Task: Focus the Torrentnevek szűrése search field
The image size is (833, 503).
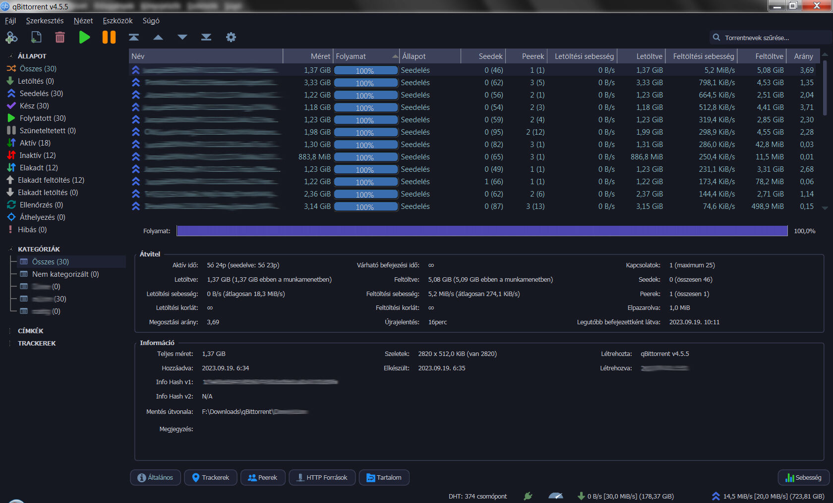Action: click(770, 38)
